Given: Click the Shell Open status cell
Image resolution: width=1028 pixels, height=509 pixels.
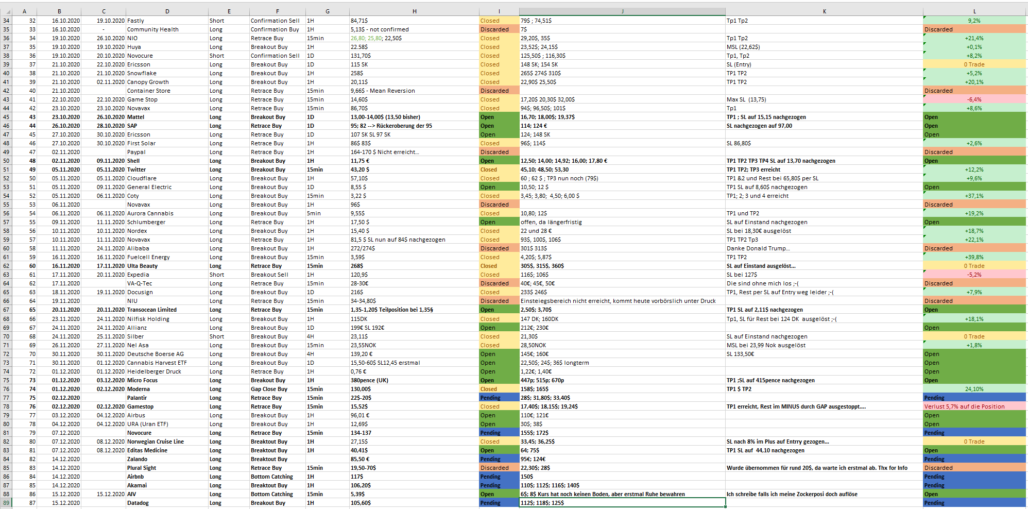Looking at the screenshot, I should [x=498, y=161].
